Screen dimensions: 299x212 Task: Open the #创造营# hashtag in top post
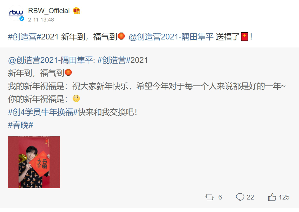pyautogui.click(x=25, y=37)
